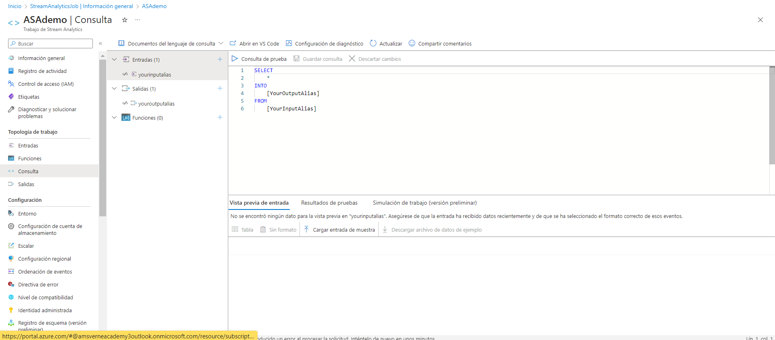This screenshot has height=340, width=775.
Task: Collapse the Entradas (1) tree section
Action: pos(114,60)
